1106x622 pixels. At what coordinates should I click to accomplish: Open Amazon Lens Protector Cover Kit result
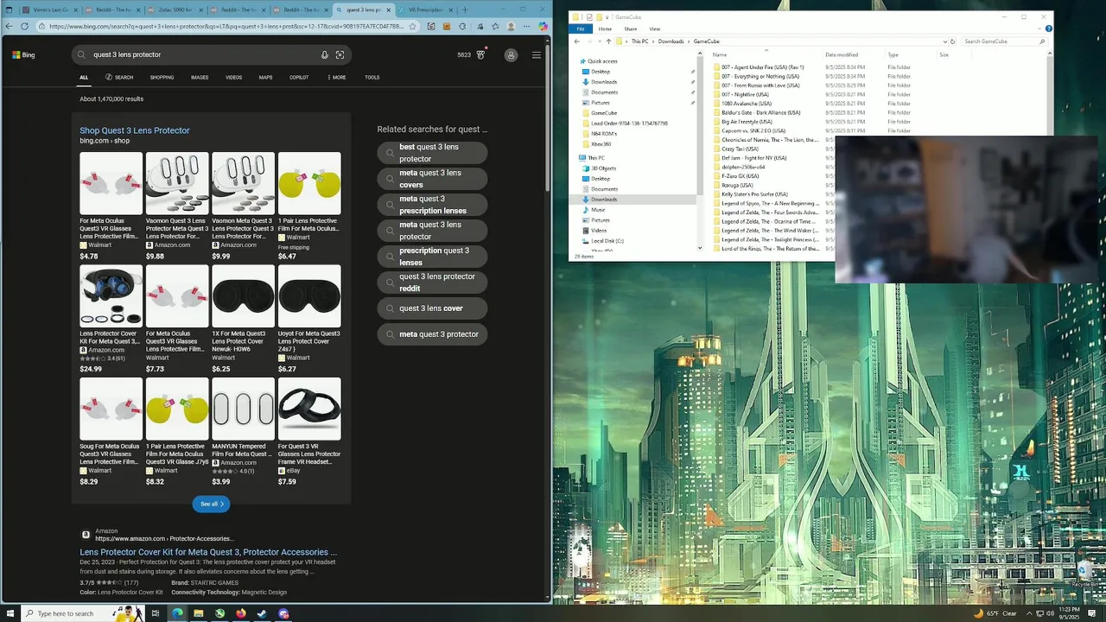[208, 552]
